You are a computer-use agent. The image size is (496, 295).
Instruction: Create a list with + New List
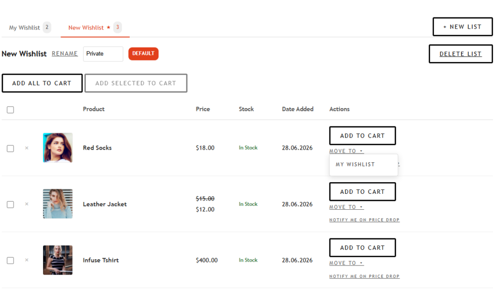coord(463,27)
